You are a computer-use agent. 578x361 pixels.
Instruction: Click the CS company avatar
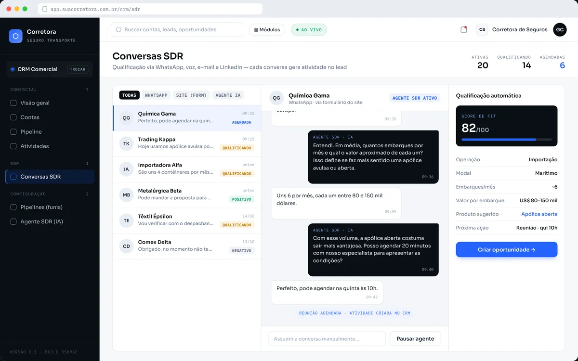click(x=482, y=29)
